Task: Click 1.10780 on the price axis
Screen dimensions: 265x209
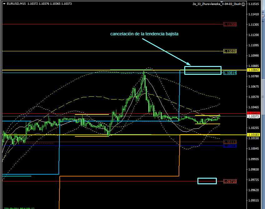Action: (x=253, y=76)
